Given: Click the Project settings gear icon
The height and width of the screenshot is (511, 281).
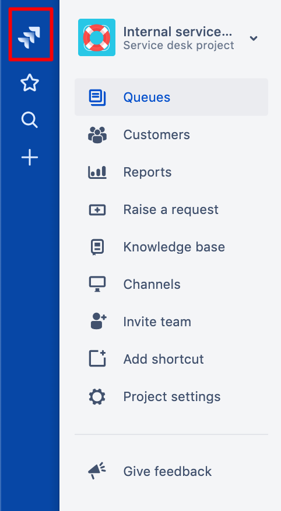Looking at the screenshot, I should [x=97, y=396].
